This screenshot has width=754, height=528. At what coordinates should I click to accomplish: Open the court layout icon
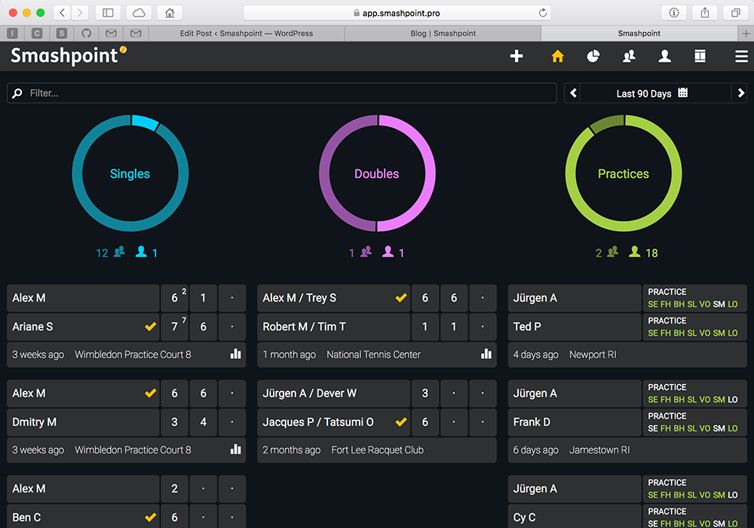click(700, 57)
